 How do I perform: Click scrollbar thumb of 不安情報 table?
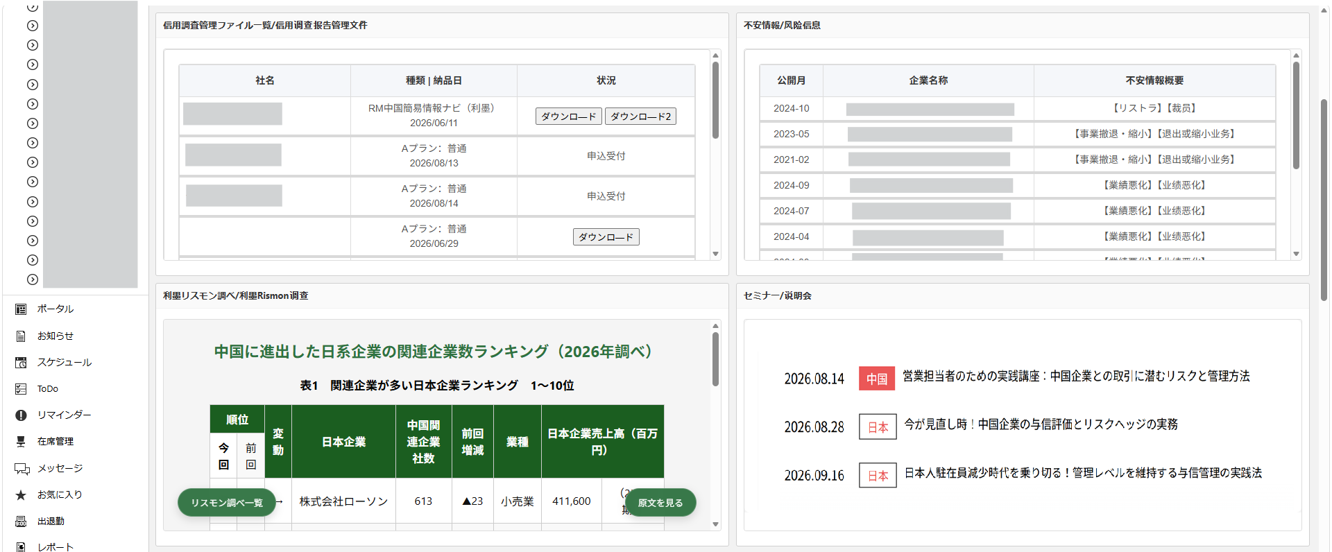tap(1296, 115)
